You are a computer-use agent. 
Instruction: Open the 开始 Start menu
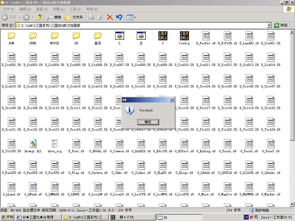tap(7, 217)
